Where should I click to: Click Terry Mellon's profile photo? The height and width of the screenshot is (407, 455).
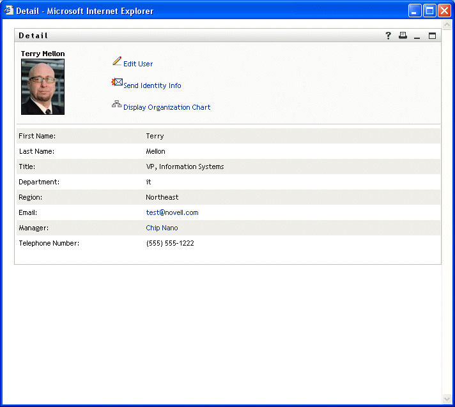(x=43, y=87)
